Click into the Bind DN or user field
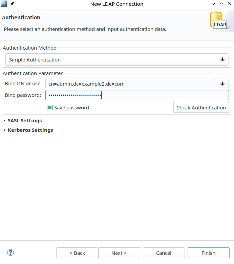This screenshot has width=234, height=264. (131, 84)
